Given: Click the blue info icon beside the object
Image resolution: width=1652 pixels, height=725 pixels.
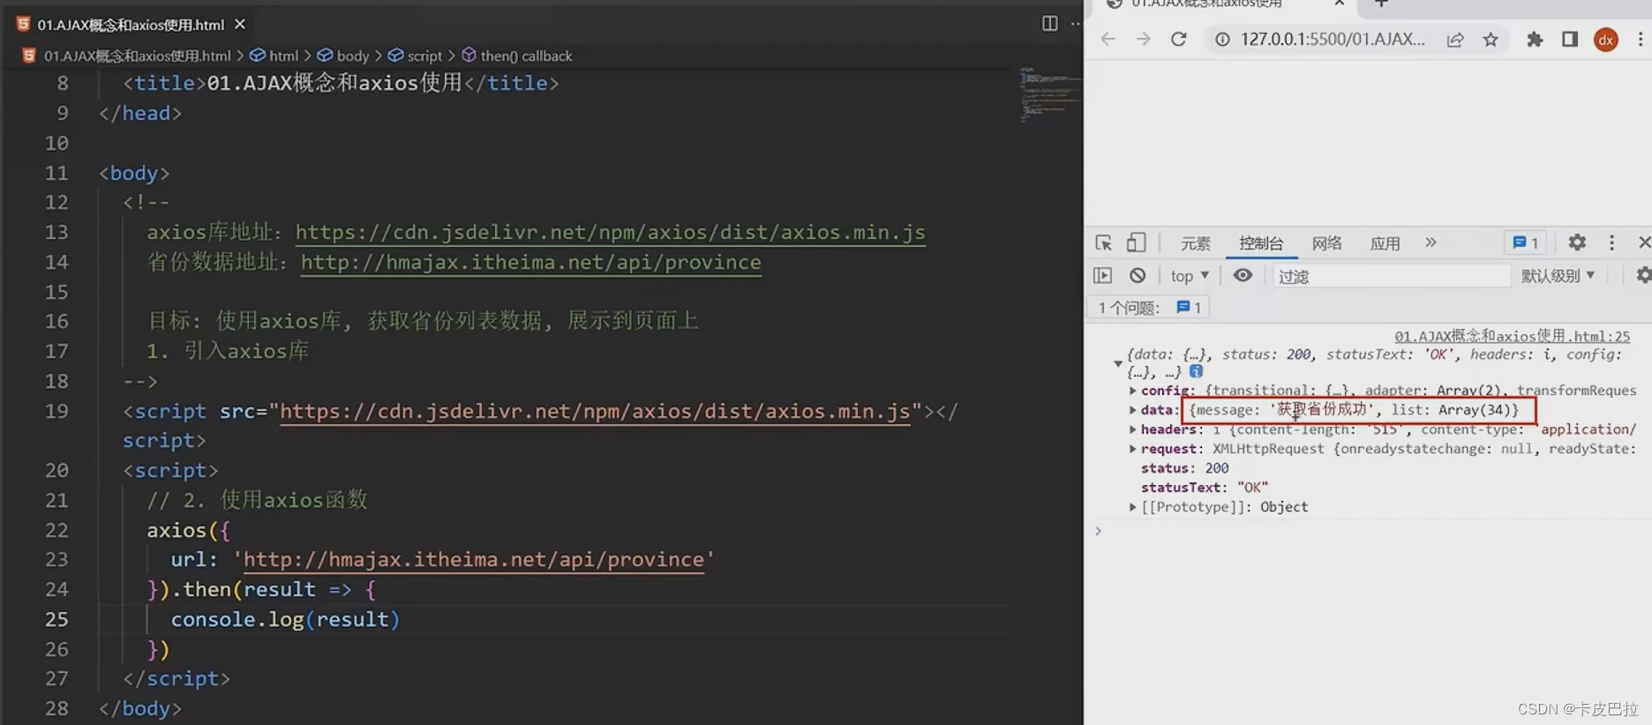Looking at the screenshot, I should point(1196,371).
